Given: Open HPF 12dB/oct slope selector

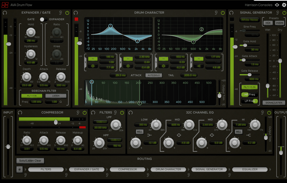Looking at the screenshot, I should point(115,140).
